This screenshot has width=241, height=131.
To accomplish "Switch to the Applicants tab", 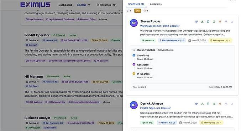I will tap(156, 4).
